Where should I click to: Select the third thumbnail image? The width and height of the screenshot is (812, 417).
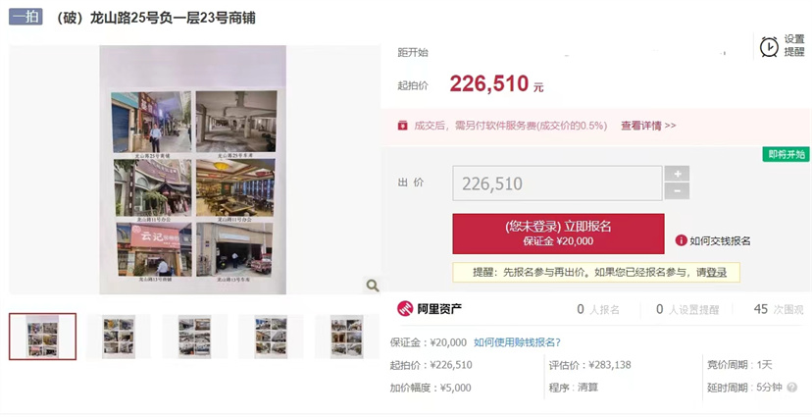click(195, 337)
